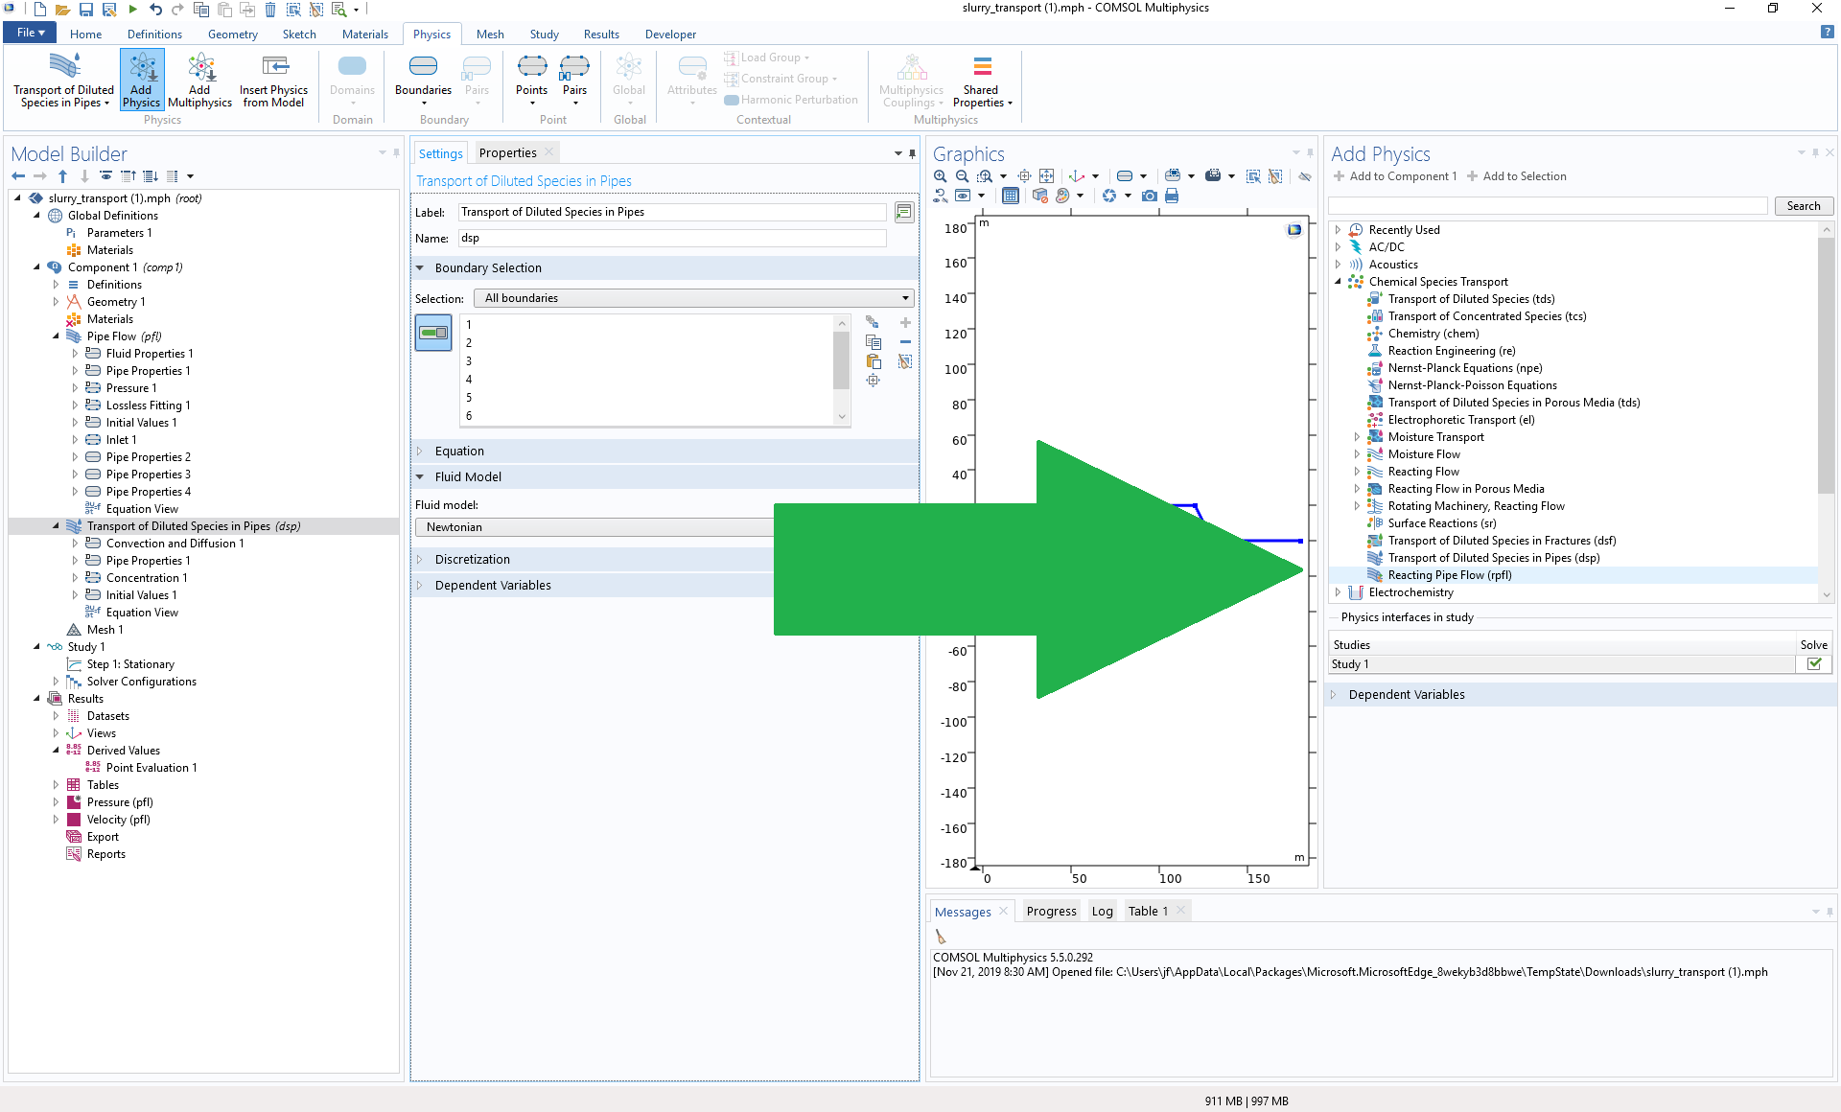Click Zoom In in Graphics toolbar

(940, 176)
